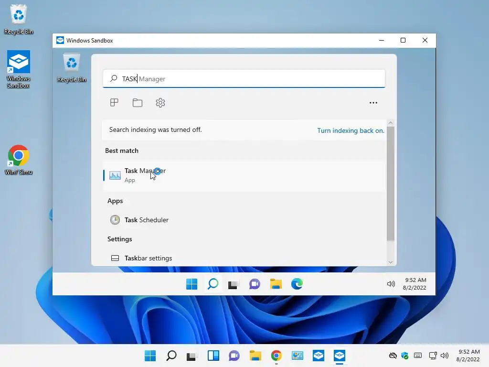Launch Google Chrome from host taskbar
Image resolution: width=489 pixels, height=367 pixels.
(276, 356)
